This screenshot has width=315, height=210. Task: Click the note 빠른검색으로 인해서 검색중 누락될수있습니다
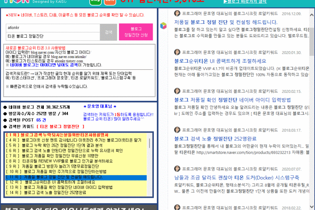(47, 87)
